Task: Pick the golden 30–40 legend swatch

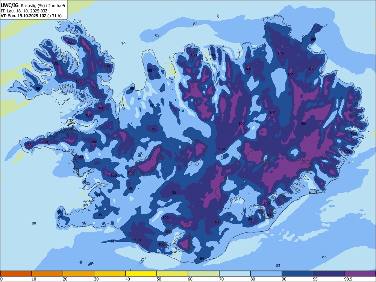Action: click(110, 274)
